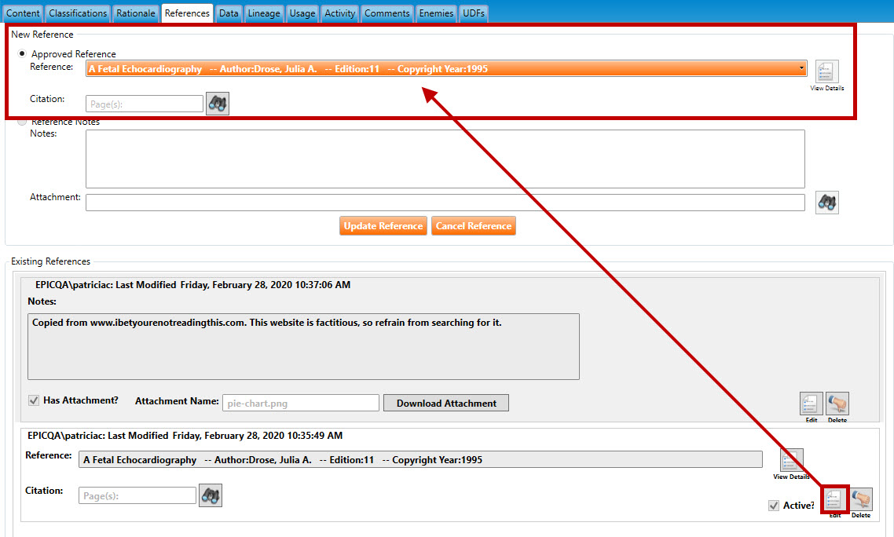Viewport: 894px width, 537px height.
Task: Click Delete icon for the Fetal Echocardiography reference
Action: 861,499
